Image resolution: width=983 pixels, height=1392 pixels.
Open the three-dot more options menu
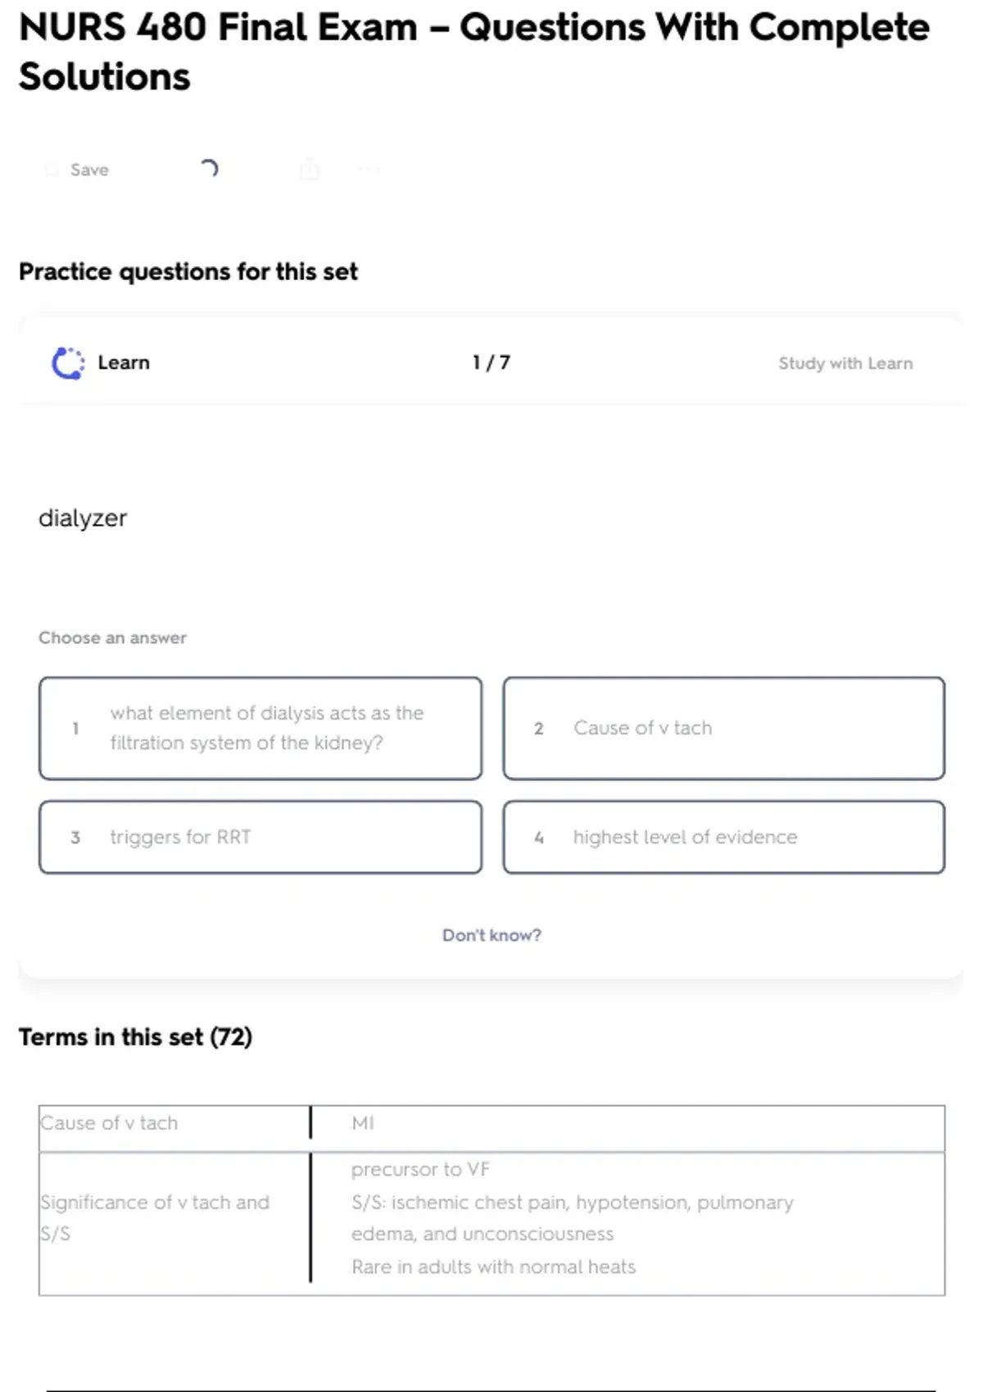tap(369, 169)
